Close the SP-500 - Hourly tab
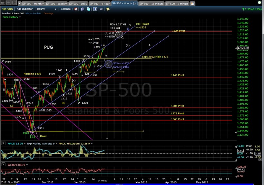 coord(135,3)
